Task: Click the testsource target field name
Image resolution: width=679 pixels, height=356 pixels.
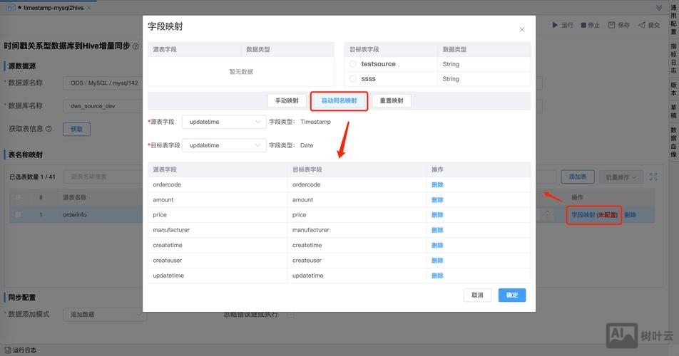Action: click(x=379, y=64)
